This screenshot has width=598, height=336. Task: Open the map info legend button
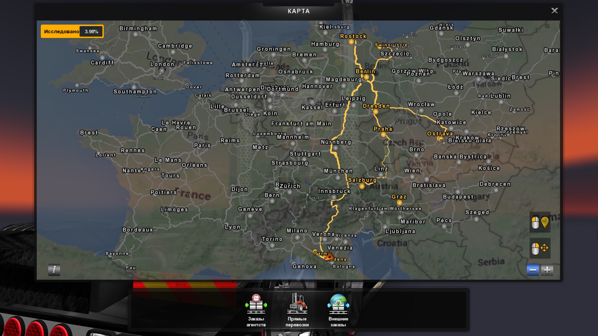pos(54,270)
